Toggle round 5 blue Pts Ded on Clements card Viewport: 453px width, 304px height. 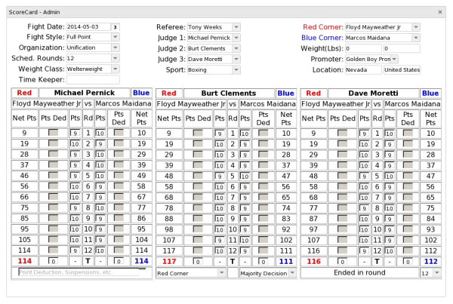click(x=263, y=176)
